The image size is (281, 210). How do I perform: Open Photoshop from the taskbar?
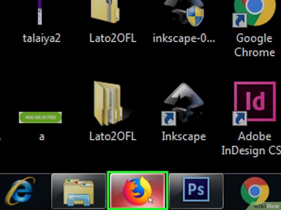tap(196, 191)
